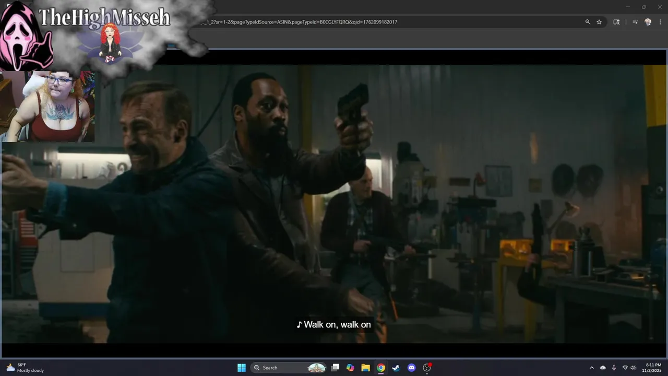This screenshot has width=668, height=376.
Task: Open the Chrome three-dot menu
Action: pos(659,22)
